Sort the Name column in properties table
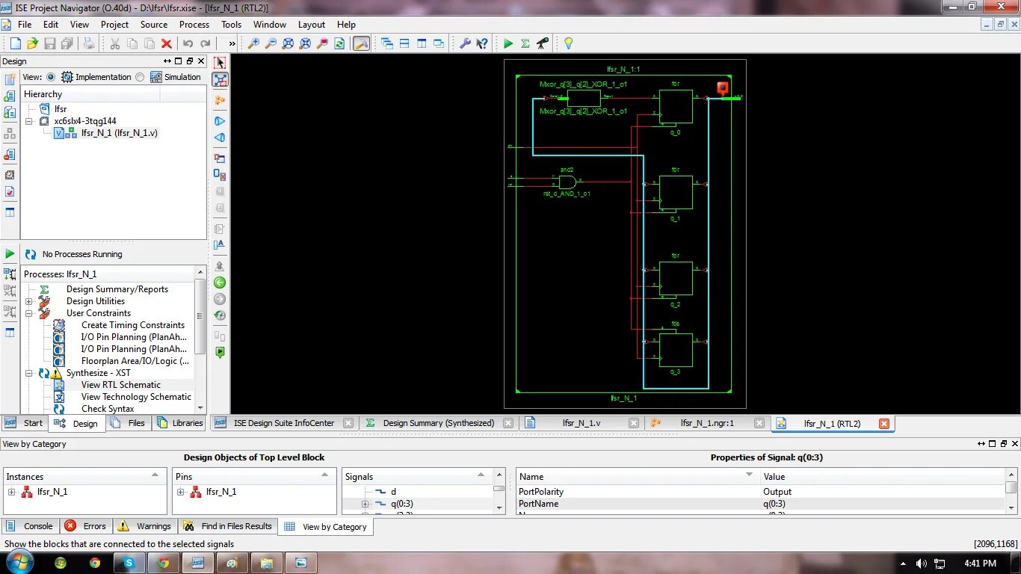 click(638, 476)
